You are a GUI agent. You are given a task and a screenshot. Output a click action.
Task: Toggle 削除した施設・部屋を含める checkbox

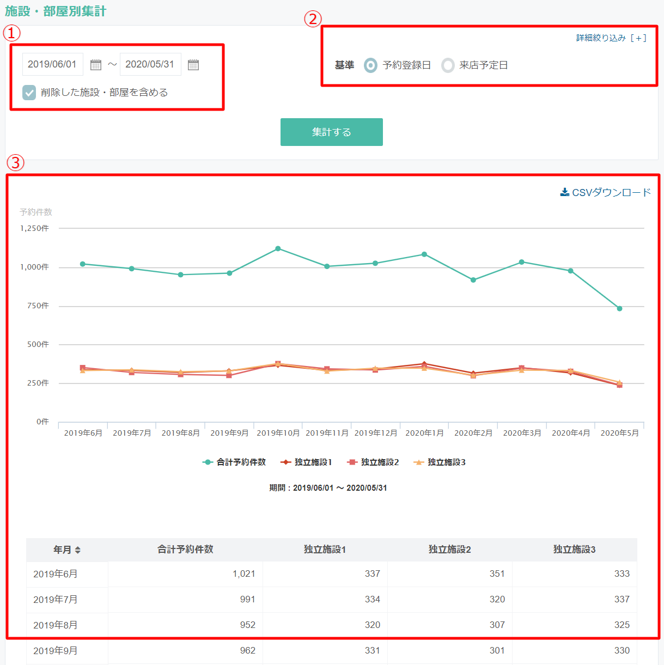pyautogui.click(x=29, y=93)
